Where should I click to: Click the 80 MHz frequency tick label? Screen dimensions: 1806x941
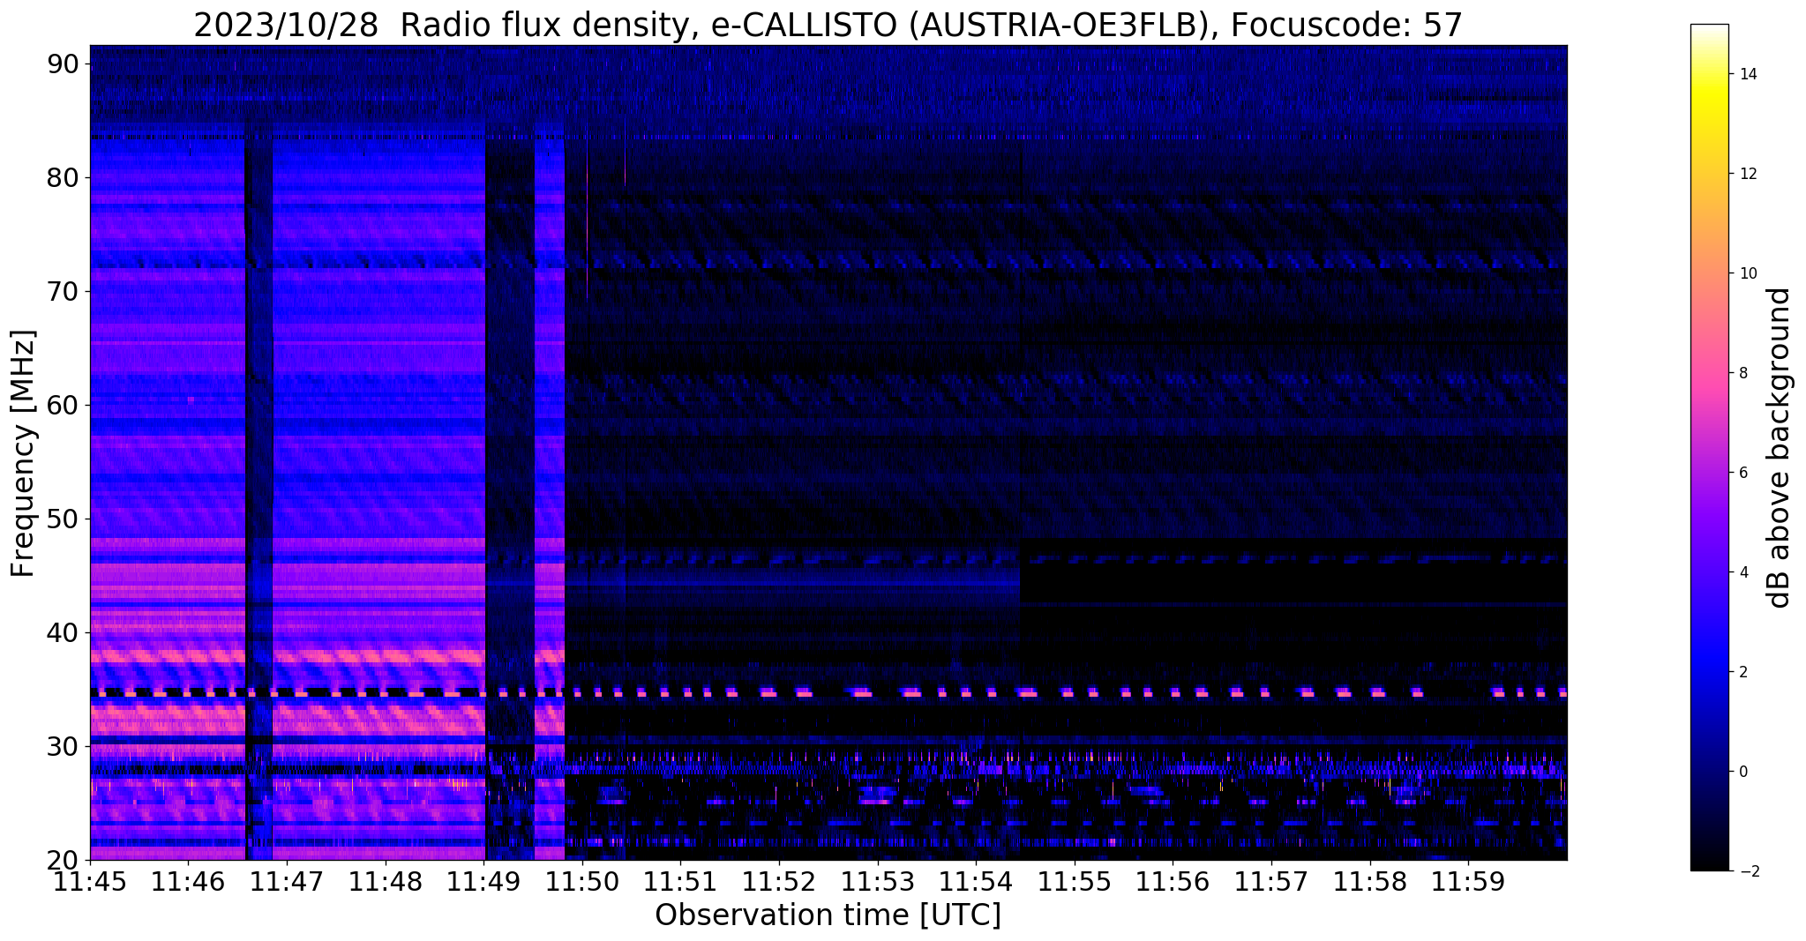63,177
